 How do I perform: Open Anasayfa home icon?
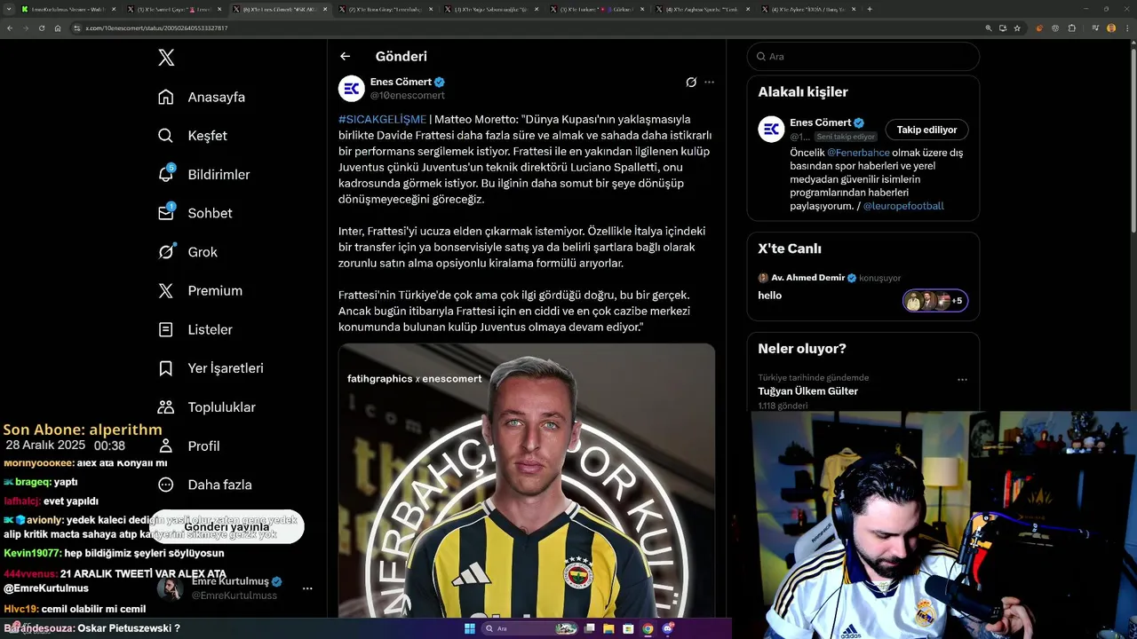point(166,97)
